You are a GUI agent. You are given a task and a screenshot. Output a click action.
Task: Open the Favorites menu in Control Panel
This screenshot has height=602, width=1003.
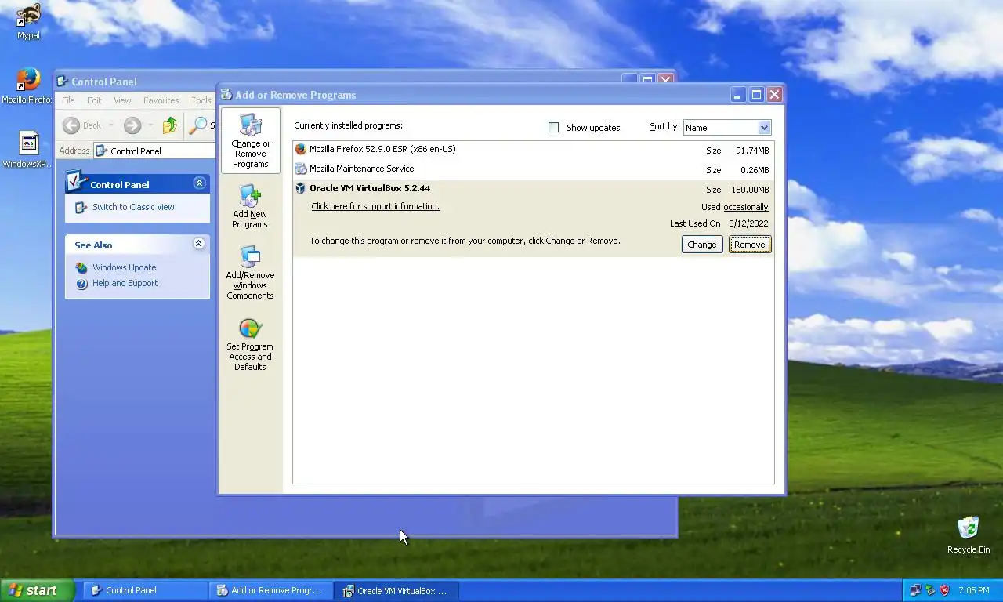click(x=161, y=100)
